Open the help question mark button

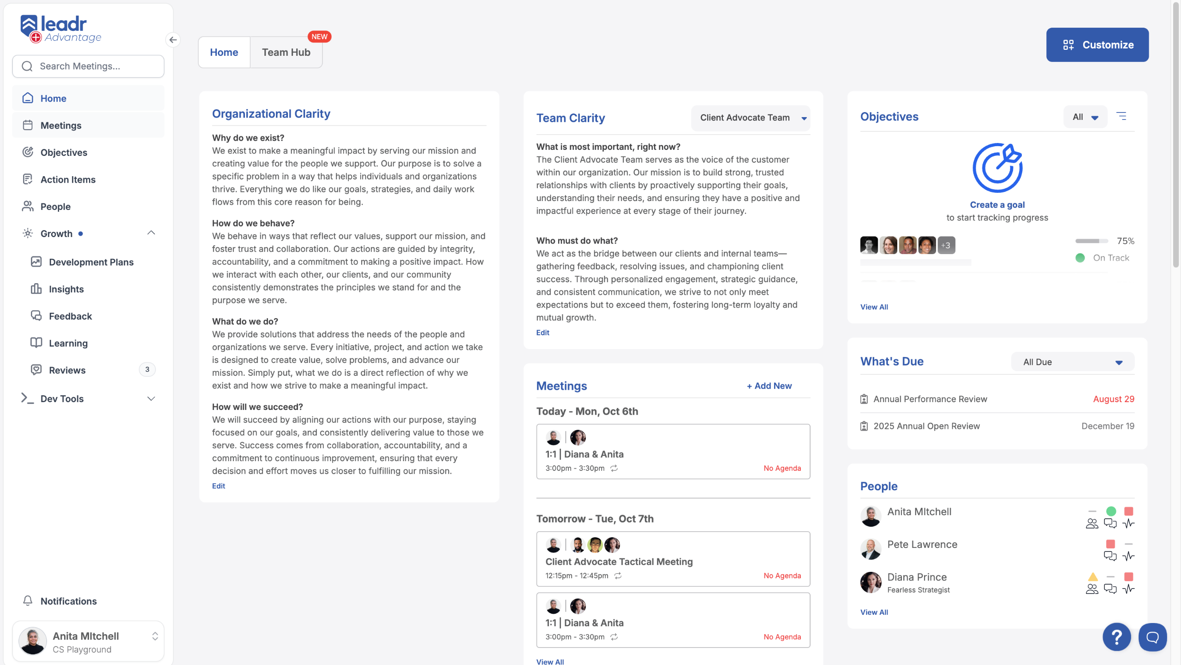[1116, 637]
